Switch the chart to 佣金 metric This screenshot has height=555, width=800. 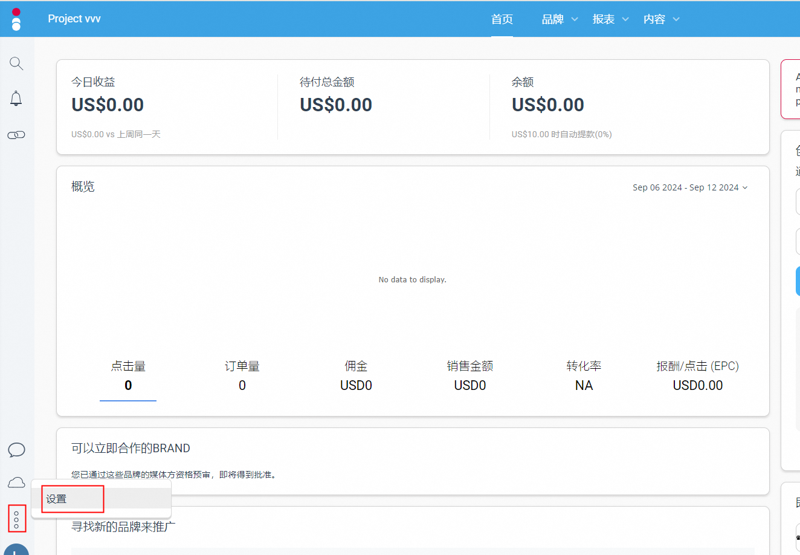(356, 375)
